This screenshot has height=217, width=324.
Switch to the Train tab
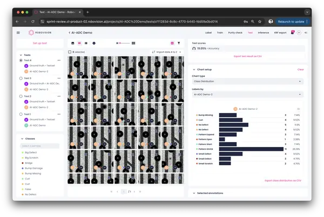tap(220, 32)
